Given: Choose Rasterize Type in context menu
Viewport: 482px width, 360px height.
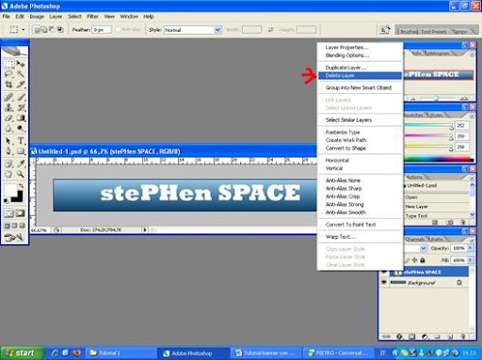Looking at the screenshot, I should (343, 133).
